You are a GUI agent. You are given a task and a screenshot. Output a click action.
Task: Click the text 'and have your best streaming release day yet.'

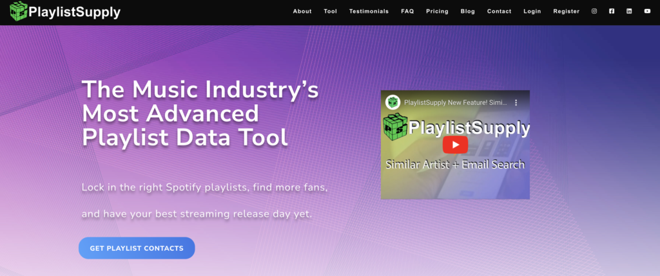197,214
